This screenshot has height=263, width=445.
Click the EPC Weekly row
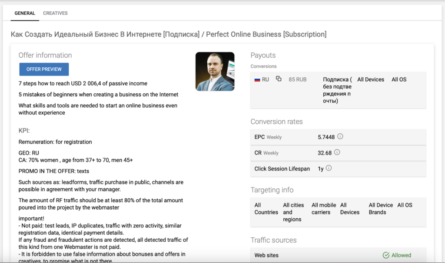click(x=338, y=137)
